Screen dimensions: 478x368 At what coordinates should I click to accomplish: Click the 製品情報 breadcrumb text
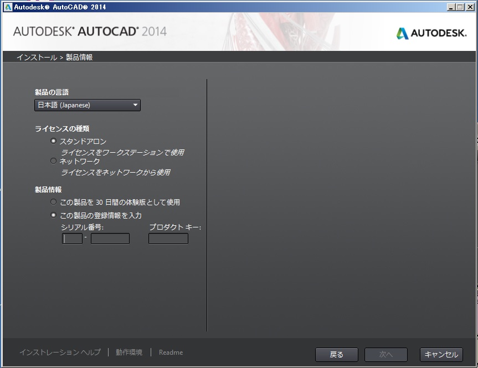pos(79,57)
